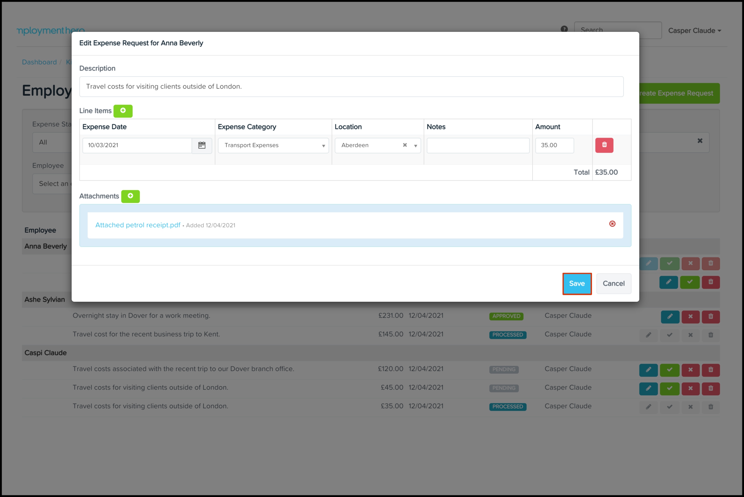Delete Ashe Sylvian's £231.00 approved expense
Image resolution: width=744 pixels, height=497 pixels.
coord(710,316)
